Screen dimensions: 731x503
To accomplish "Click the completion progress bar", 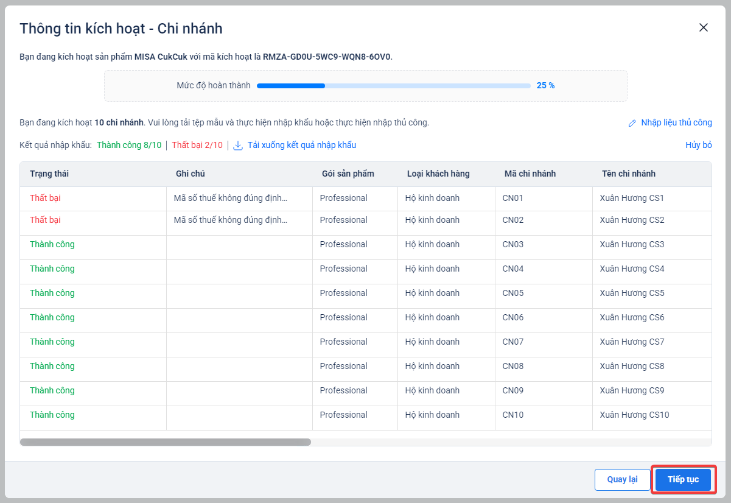I will [394, 86].
